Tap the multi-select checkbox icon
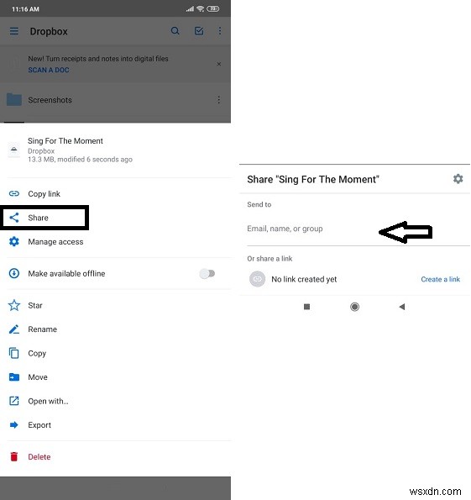471x500 pixels. click(x=199, y=31)
